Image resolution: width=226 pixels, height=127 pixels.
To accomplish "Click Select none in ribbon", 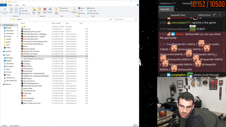I will tap(92, 11).
